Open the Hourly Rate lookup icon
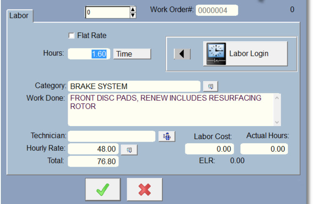Viewport: 313px width, 204px height. pyautogui.click(x=129, y=149)
